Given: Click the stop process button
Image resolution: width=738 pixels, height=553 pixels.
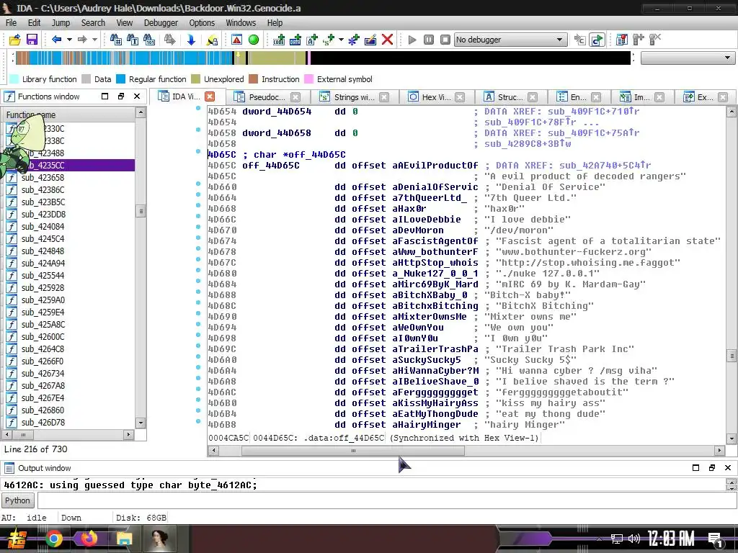Looking at the screenshot, I should 445,40.
